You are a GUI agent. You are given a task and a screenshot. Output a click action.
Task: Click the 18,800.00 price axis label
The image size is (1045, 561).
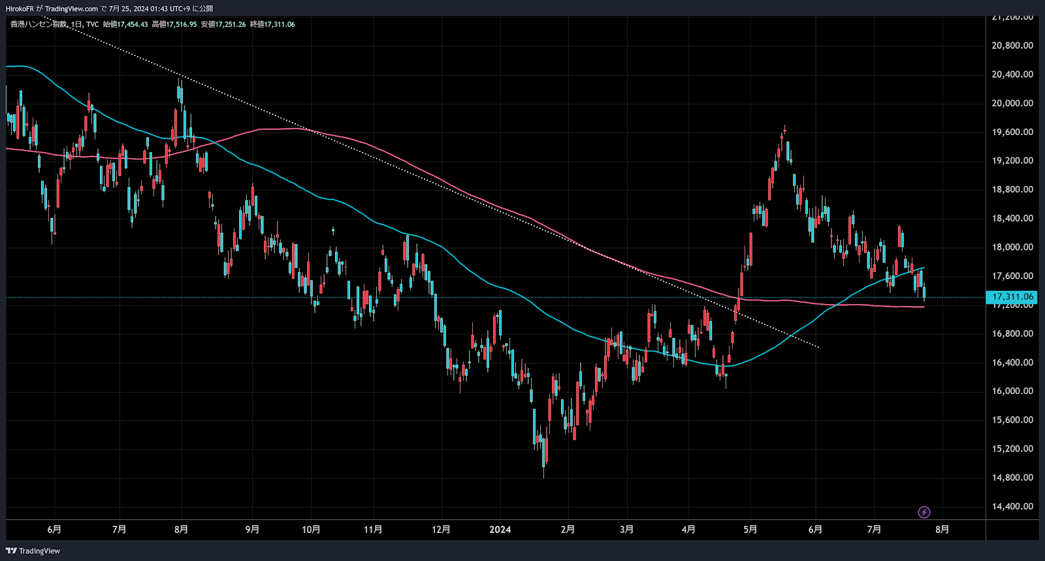click(1012, 189)
